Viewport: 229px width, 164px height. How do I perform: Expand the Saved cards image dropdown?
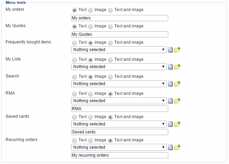tap(119, 124)
